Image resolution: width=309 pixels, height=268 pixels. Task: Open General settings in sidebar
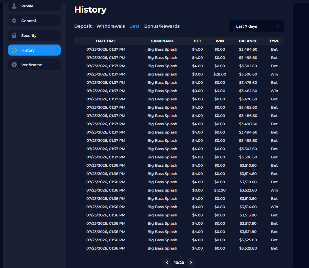tap(34, 21)
